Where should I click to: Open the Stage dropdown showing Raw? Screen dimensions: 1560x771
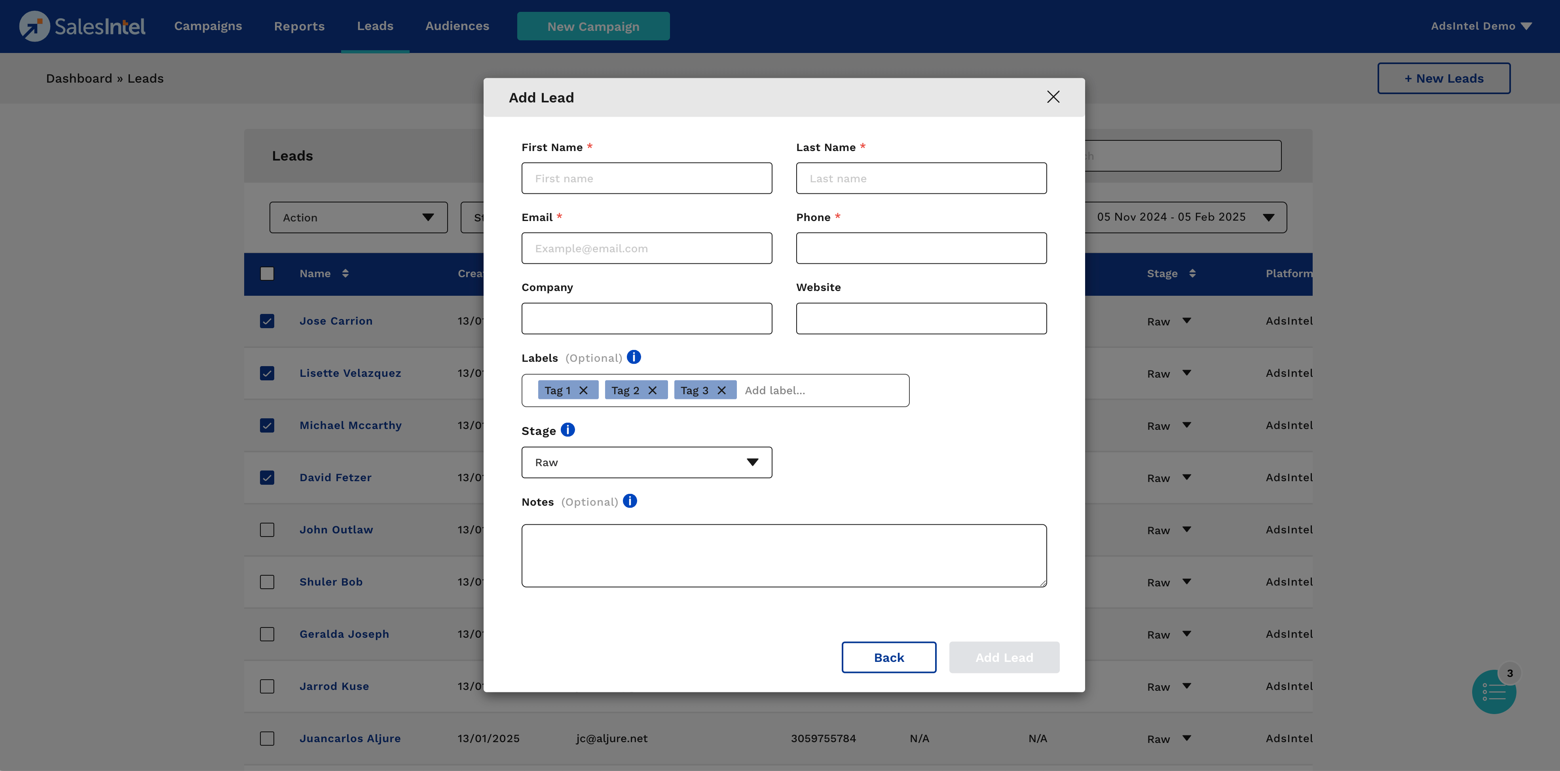pos(646,462)
